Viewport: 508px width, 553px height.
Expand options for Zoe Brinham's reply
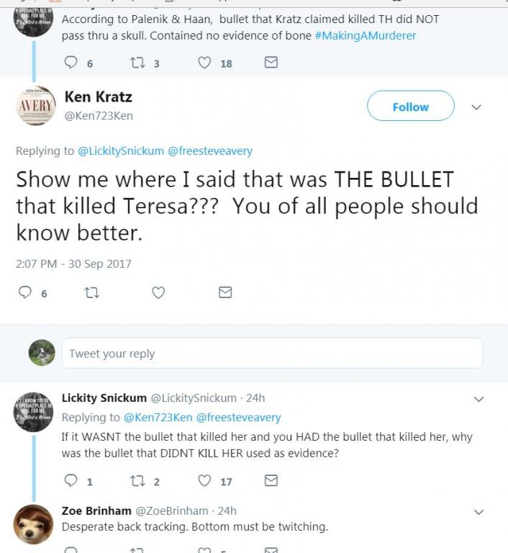coord(478,512)
